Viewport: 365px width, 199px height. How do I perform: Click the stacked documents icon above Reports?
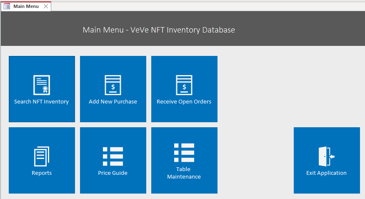[x=42, y=156]
